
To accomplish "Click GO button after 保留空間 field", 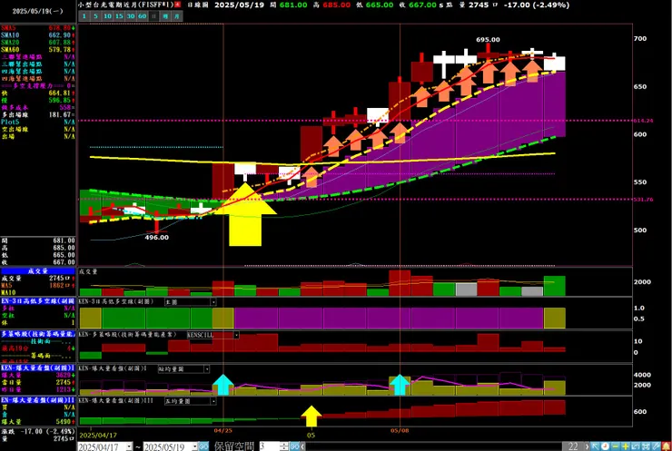I will pos(294,446).
